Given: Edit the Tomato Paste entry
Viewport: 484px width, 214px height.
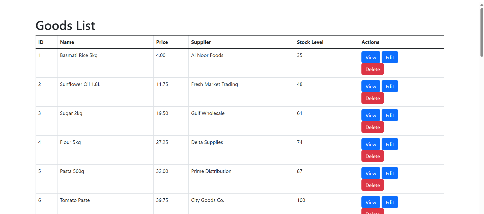Looking at the screenshot, I should point(390,202).
